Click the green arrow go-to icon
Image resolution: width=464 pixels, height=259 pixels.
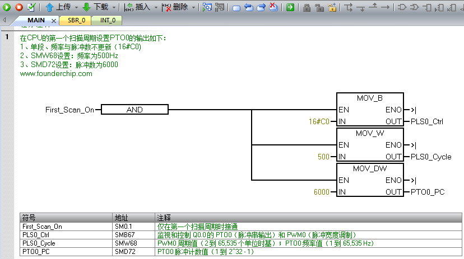pyautogui.click(x=290, y=7)
